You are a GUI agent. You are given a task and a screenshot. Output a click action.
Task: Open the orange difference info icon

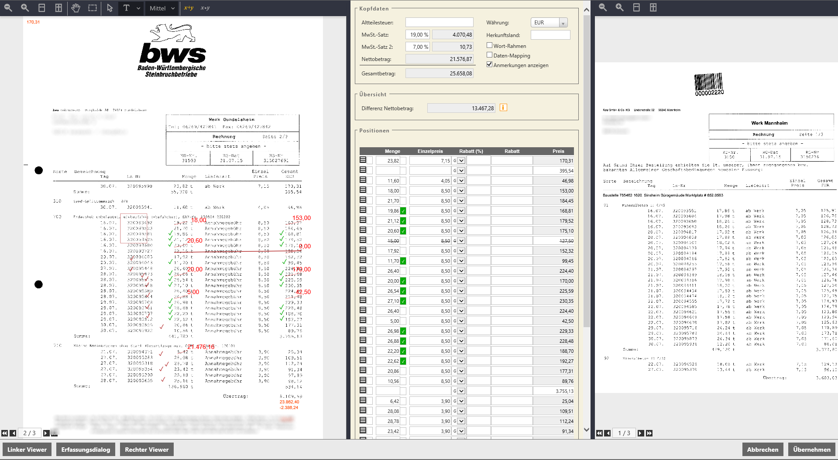tap(503, 108)
